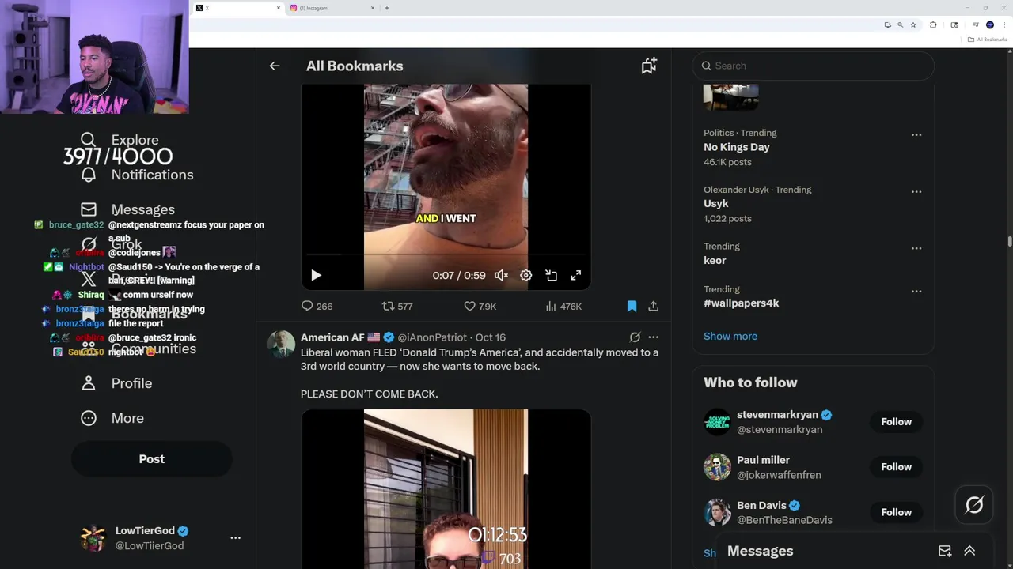Open Chrome extensions puzzle icon
The image size is (1013, 569).
click(933, 24)
